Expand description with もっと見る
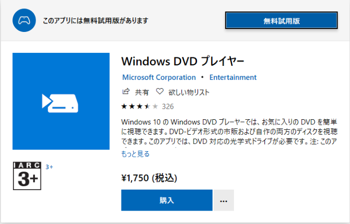Image resolution: width=350 pixels, height=224 pixels. [135, 154]
